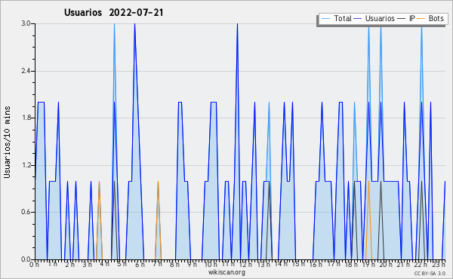The width and height of the screenshot is (453, 279).
Task: Click the '12 h' x-axis label
Action: tap(246, 264)
